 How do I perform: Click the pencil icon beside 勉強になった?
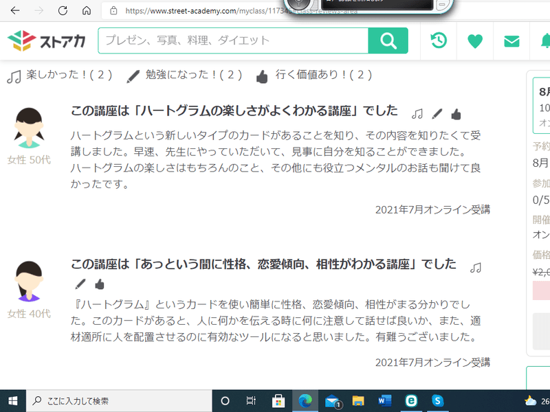(x=133, y=76)
